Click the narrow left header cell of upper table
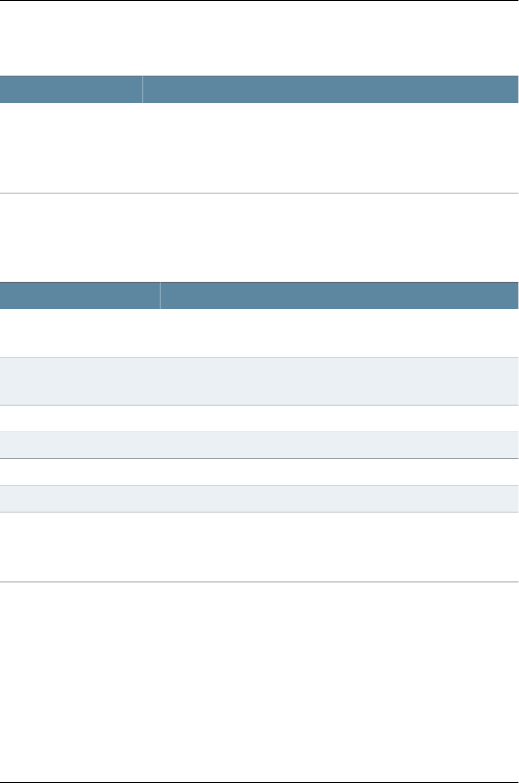This screenshot has height=783, width=519. point(71,89)
